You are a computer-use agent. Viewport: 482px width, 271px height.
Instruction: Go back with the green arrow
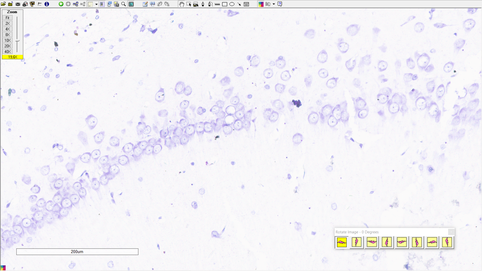[x=61, y=4]
